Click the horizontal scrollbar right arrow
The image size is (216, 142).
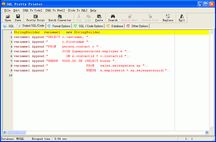point(207,132)
